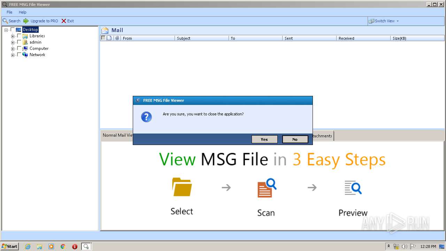Click the Preview magnifier step icon

pos(353,188)
